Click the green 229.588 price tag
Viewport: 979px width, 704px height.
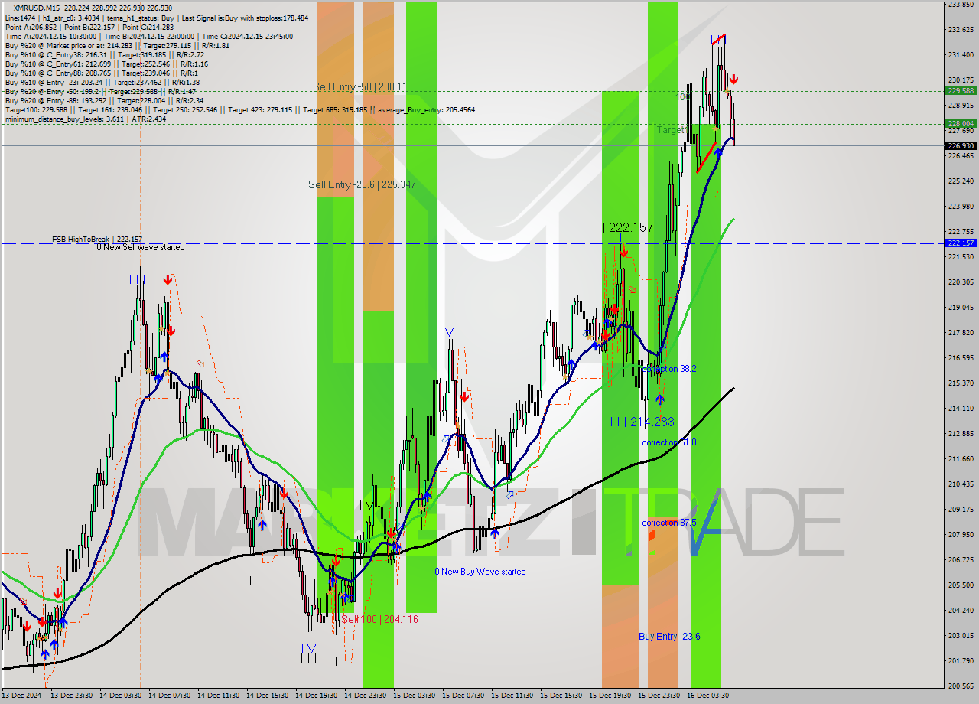[x=961, y=90]
